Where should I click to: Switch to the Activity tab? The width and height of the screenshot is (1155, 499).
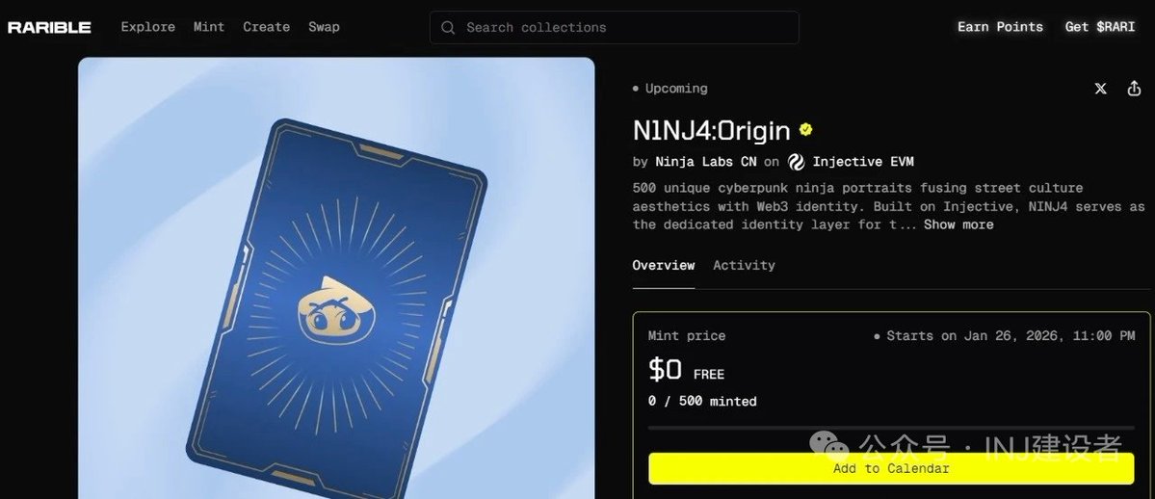click(x=744, y=265)
